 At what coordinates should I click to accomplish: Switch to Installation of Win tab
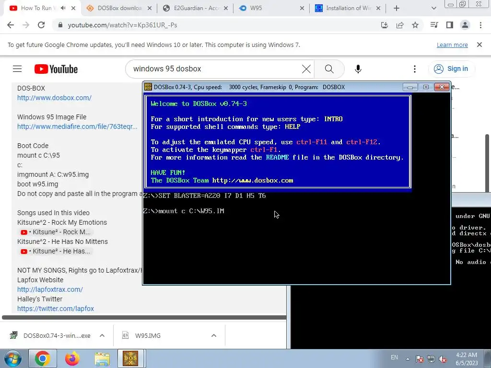(x=348, y=8)
